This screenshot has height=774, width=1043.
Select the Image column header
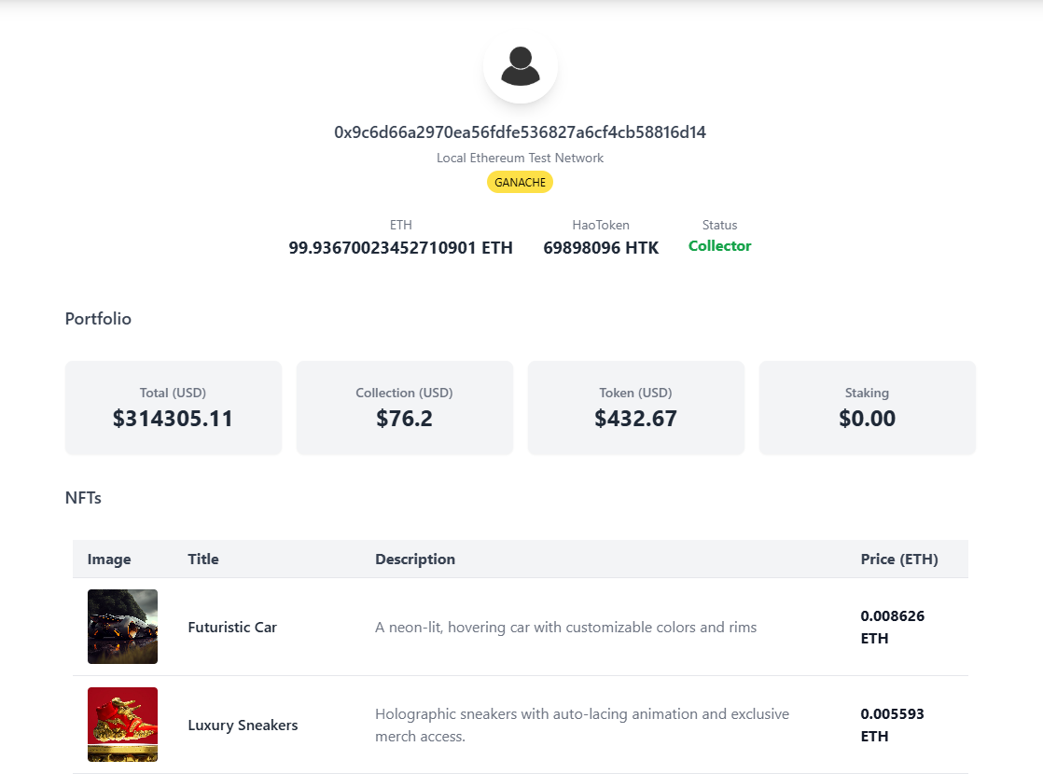109,559
